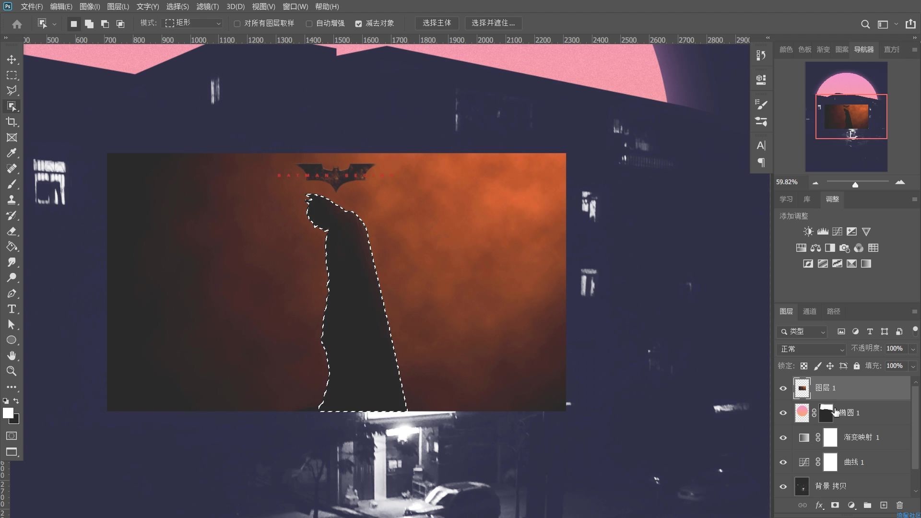Select the Crop tool

pos(12,122)
